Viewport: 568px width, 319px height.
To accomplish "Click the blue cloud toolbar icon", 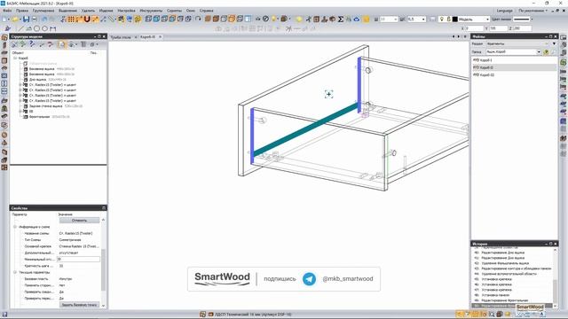I will pos(357,19).
